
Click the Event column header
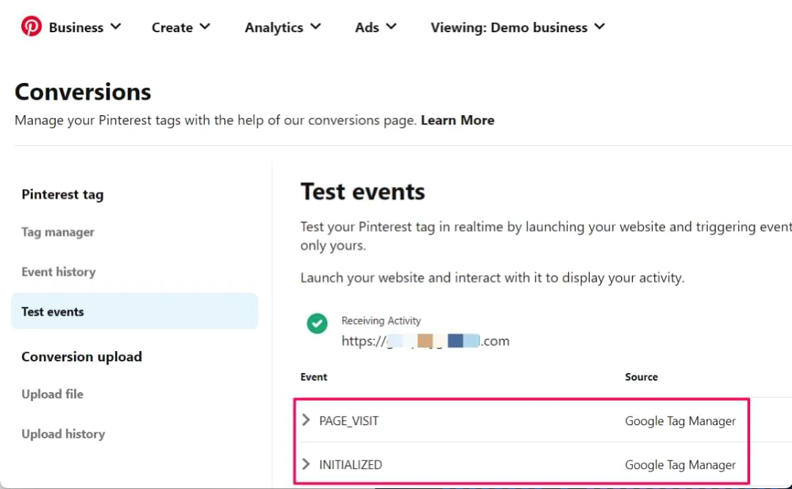point(314,377)
